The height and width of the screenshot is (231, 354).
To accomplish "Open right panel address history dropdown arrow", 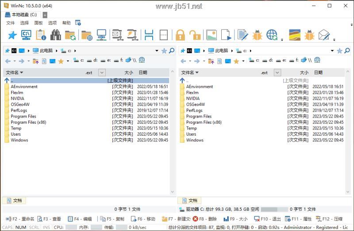I will pyautogui.click(x=332, y=51).
